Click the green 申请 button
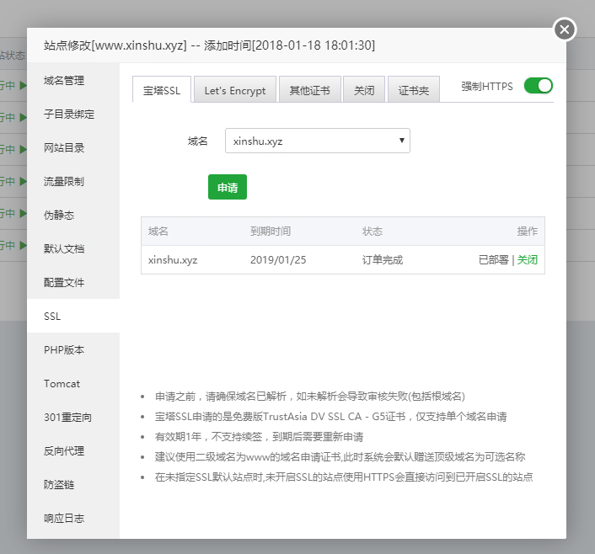 [227, 187]
